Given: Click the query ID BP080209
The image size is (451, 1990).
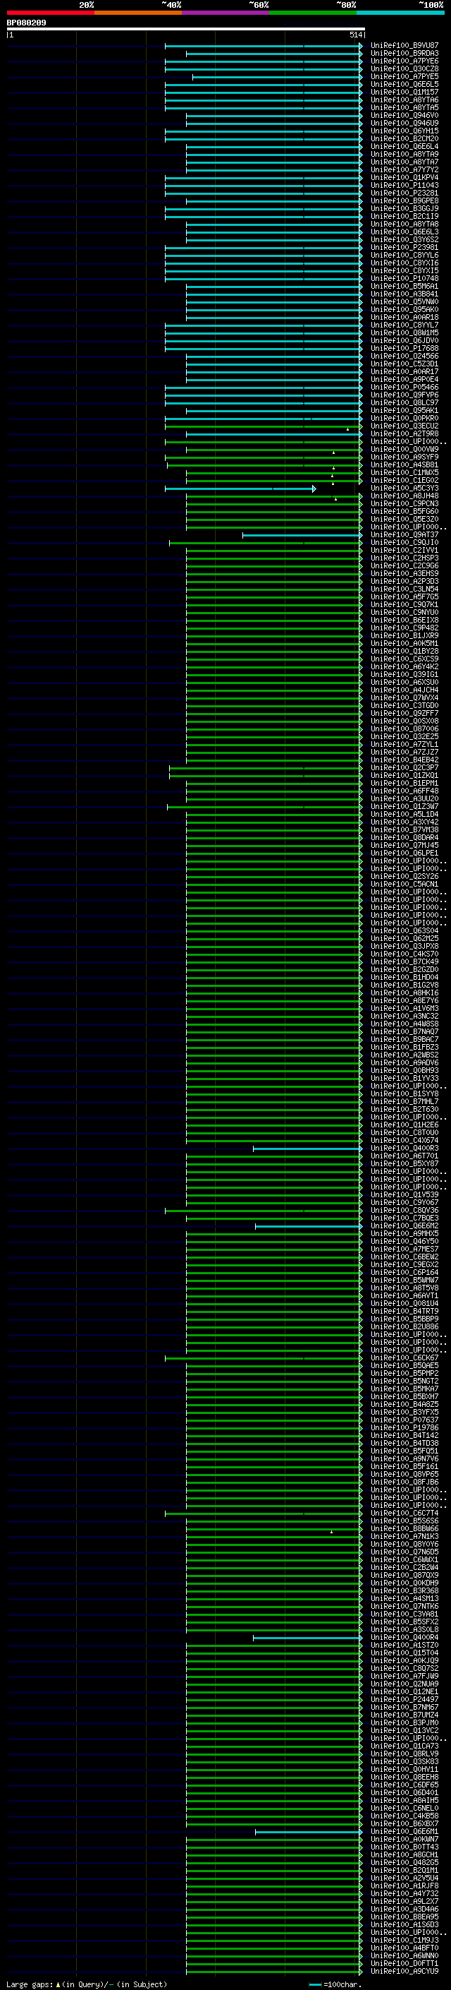Looking at the screenshot, I should pos(26,23).
